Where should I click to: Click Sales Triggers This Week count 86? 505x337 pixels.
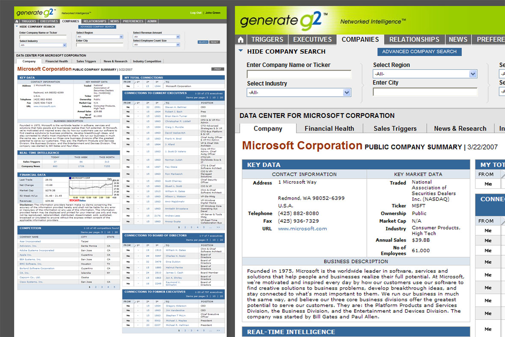click(81, 162)
